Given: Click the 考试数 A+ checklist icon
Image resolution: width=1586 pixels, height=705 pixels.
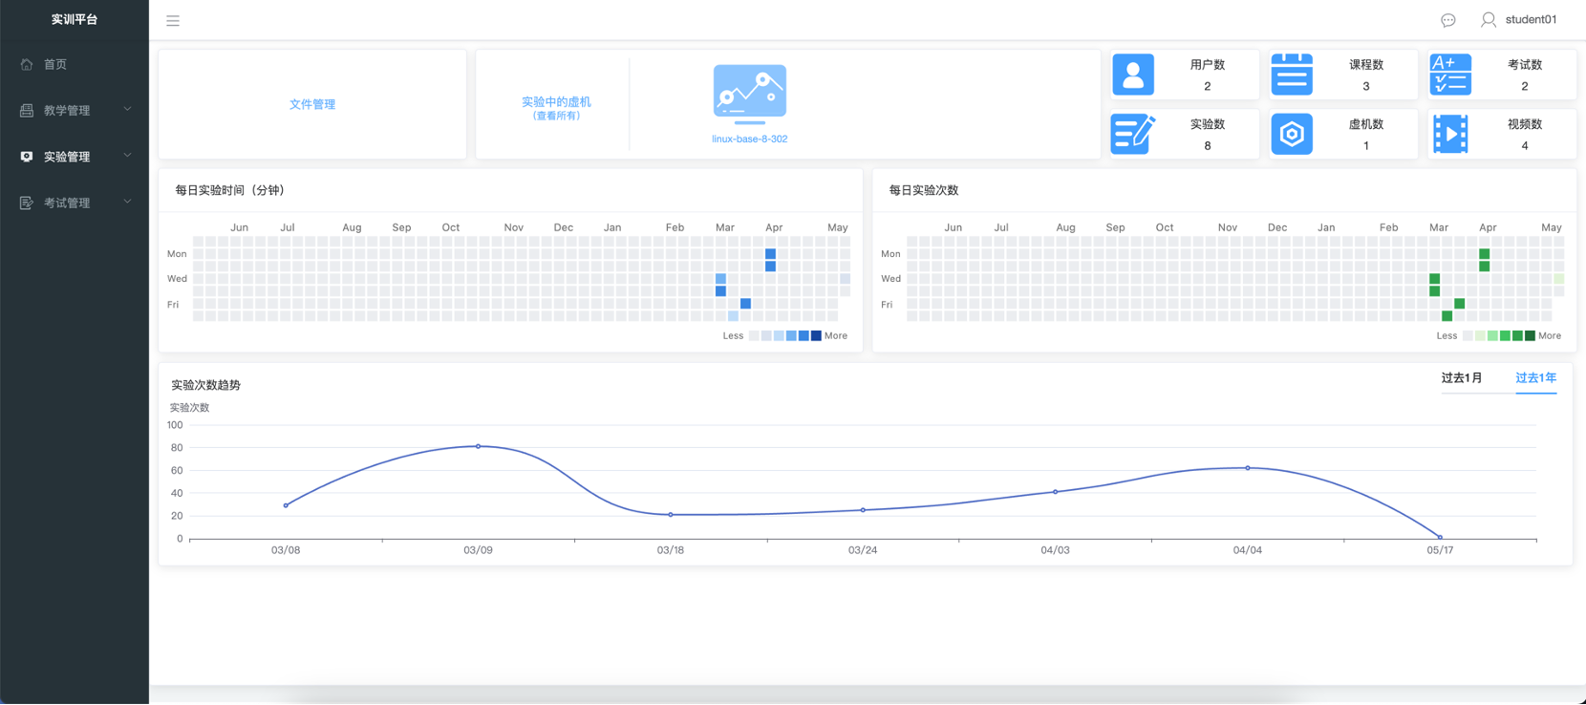Looking at the screenshot, I should (x=1450, y=75).
